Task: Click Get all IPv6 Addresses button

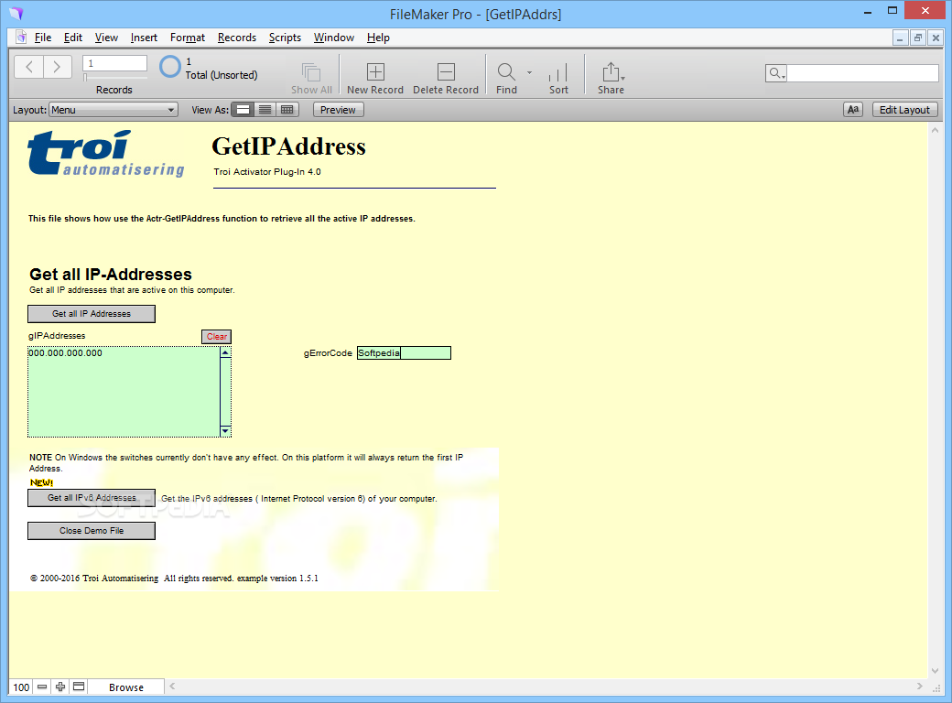Action: [x=92, y=498]
